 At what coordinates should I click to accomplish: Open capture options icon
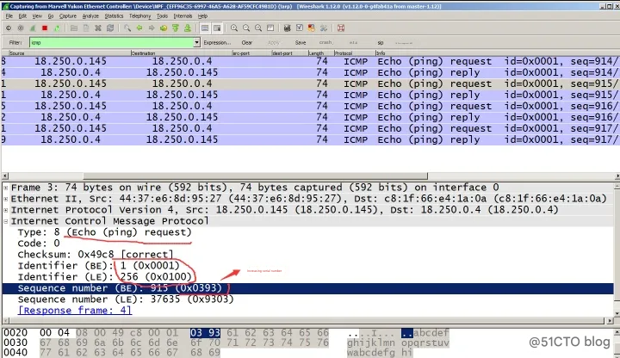click(x=21, y=28)
